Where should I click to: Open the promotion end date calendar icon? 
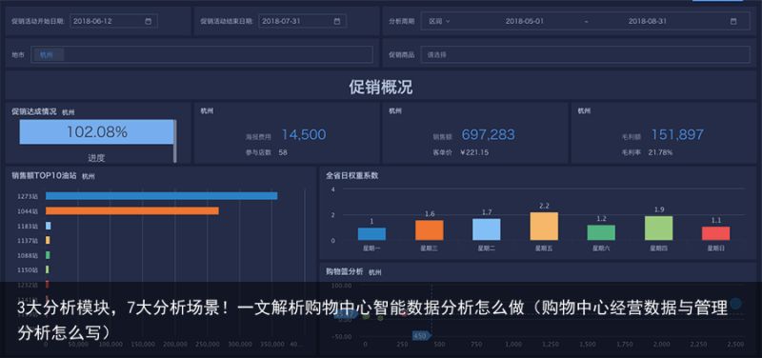(337, 21)
